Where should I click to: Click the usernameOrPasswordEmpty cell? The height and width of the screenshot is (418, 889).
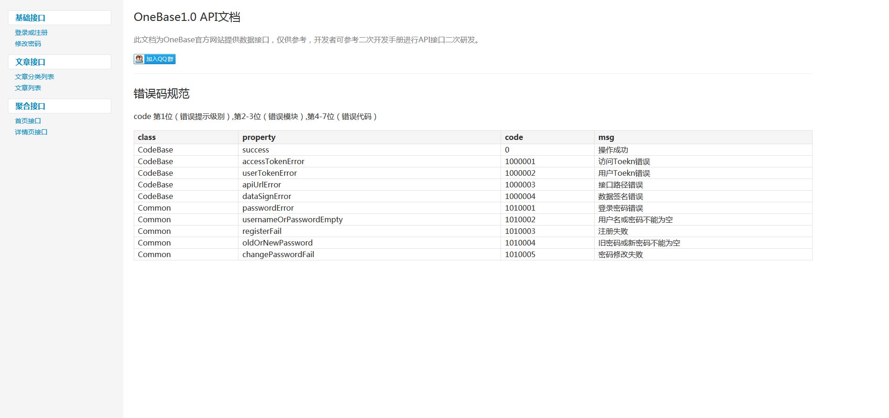369,219
